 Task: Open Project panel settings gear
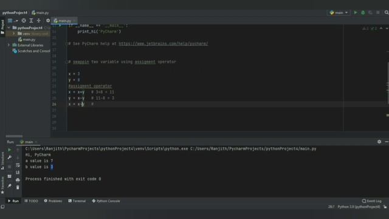48,21
